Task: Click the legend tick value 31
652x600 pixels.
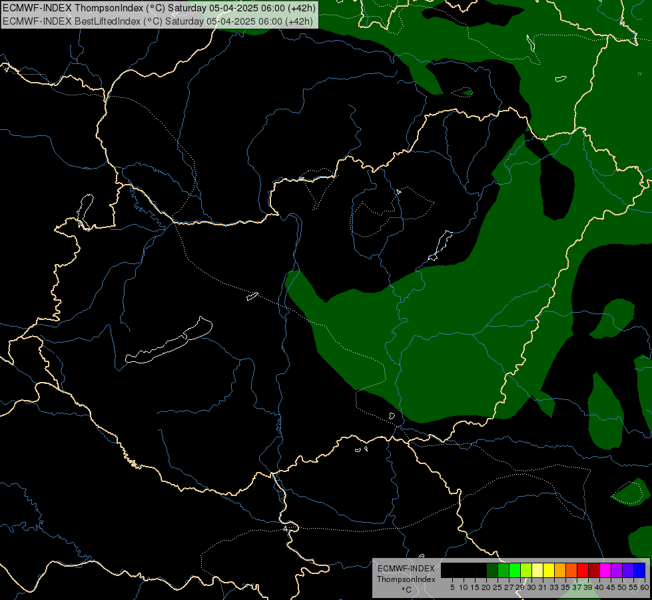Action: [x=543, y=587]
